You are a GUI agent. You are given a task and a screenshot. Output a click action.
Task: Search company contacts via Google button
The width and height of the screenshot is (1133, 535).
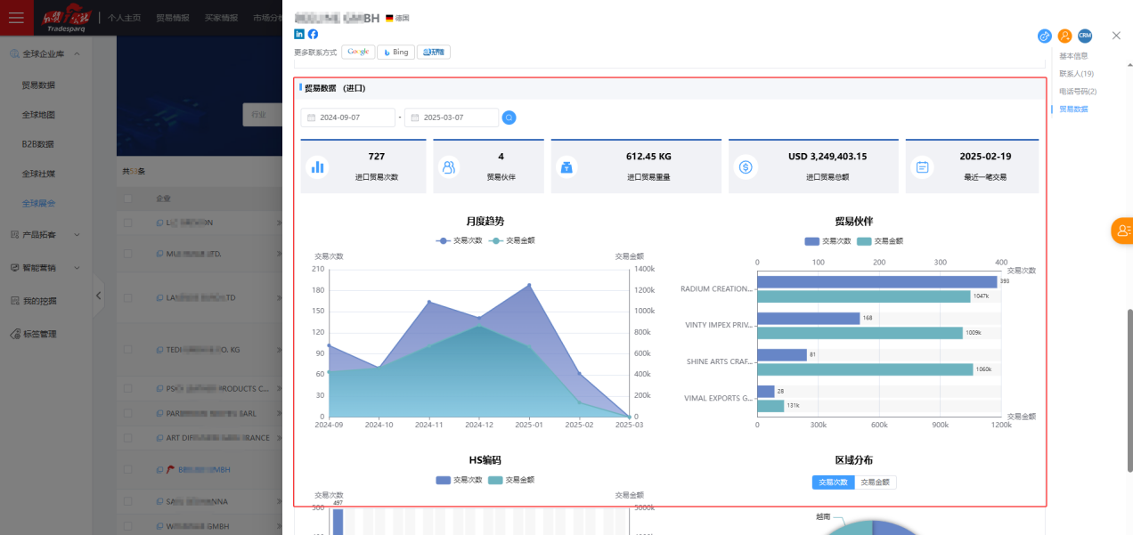tap(358, 53)
